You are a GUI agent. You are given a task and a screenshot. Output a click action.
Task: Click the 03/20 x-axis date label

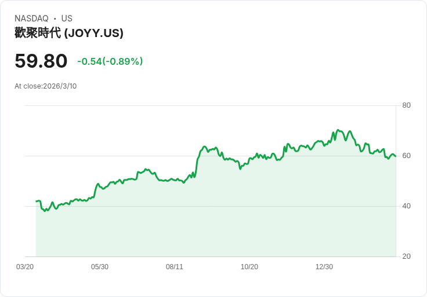(x=25, y=267)
